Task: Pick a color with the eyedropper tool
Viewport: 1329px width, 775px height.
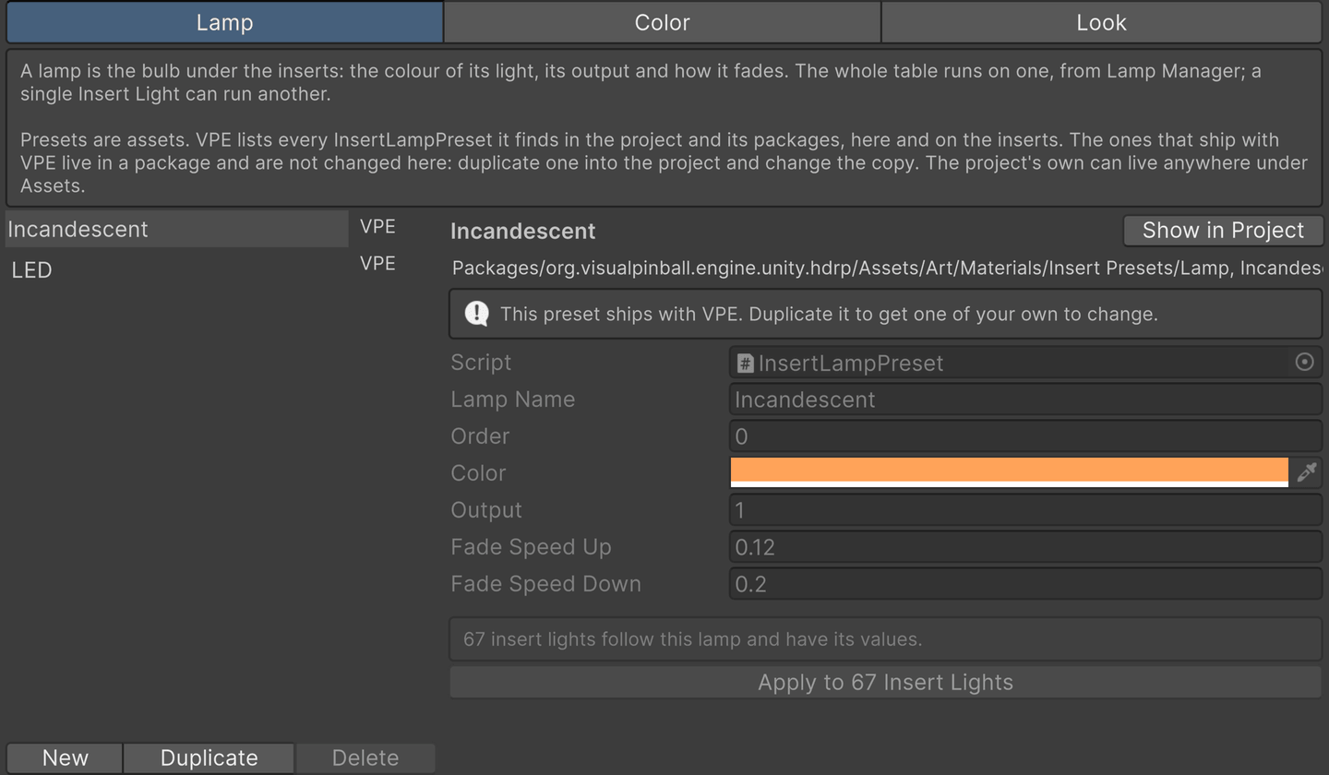Action: 1306,473
